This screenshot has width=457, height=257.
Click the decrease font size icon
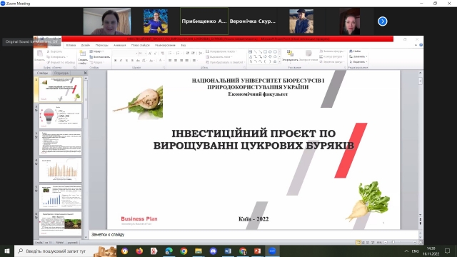(x=155, y=54)
